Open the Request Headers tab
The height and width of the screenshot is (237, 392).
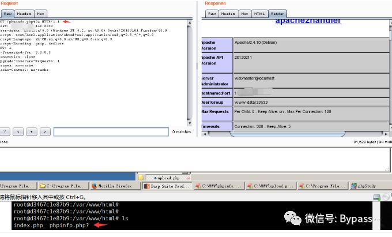tap(24, 14)
